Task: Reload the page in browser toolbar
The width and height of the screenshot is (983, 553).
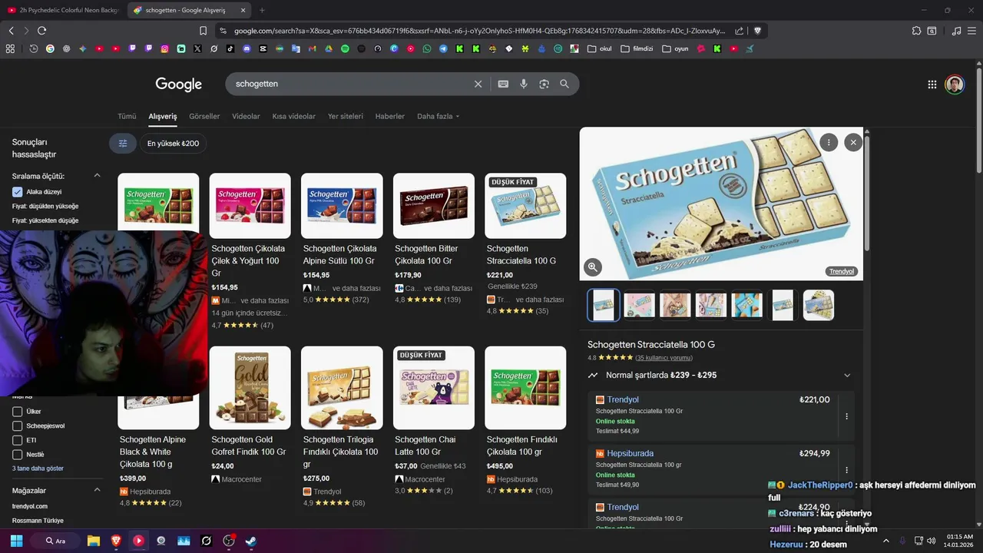Action: coord(41,31)
